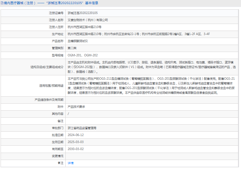Viewport: 241px width, 169px height.
Task: Click the 其他内容 label
Action: pos(57,114)
